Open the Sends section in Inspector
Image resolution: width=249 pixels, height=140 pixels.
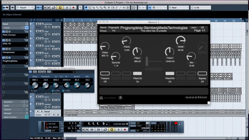point(15,106)
